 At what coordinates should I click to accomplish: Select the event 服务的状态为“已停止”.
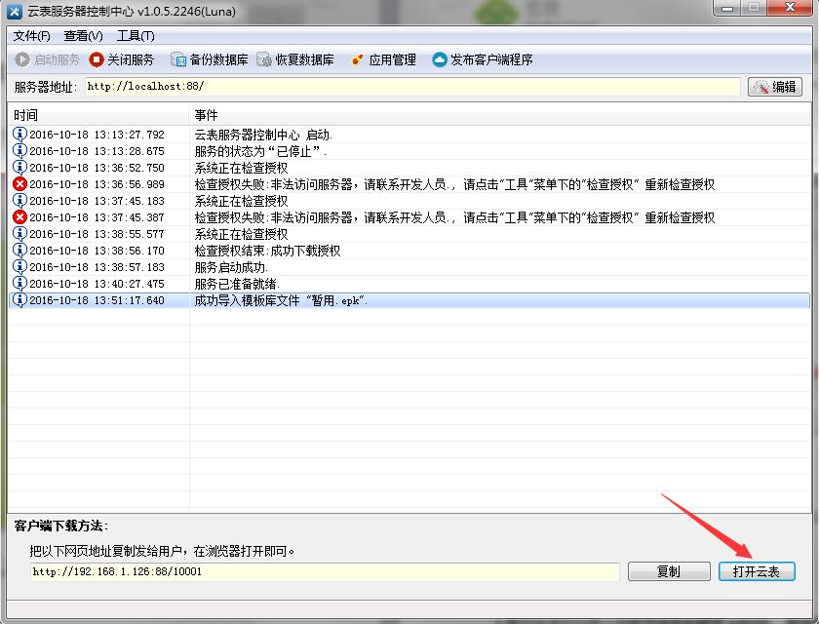click(260, 151)
